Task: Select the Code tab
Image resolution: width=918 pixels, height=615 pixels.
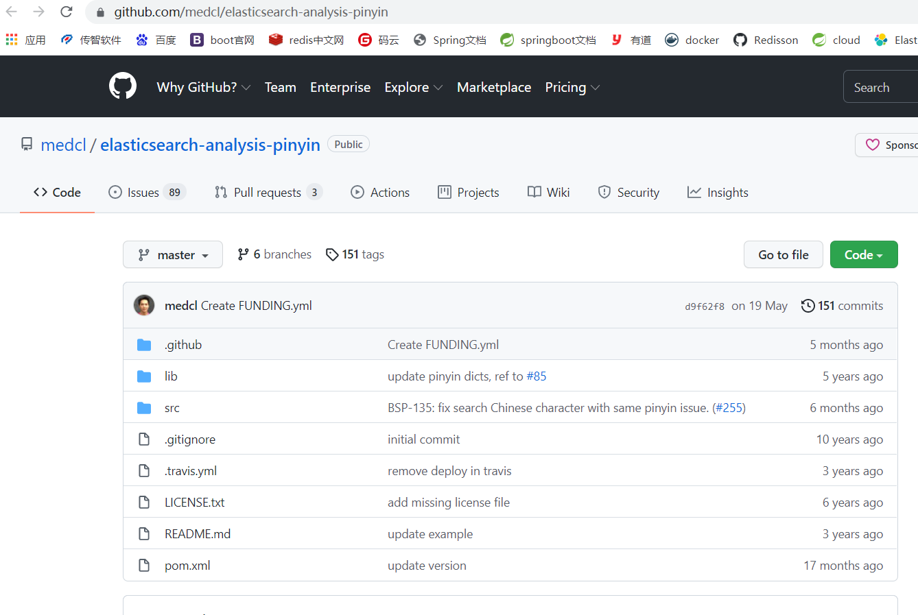Action: coord(57,192)
